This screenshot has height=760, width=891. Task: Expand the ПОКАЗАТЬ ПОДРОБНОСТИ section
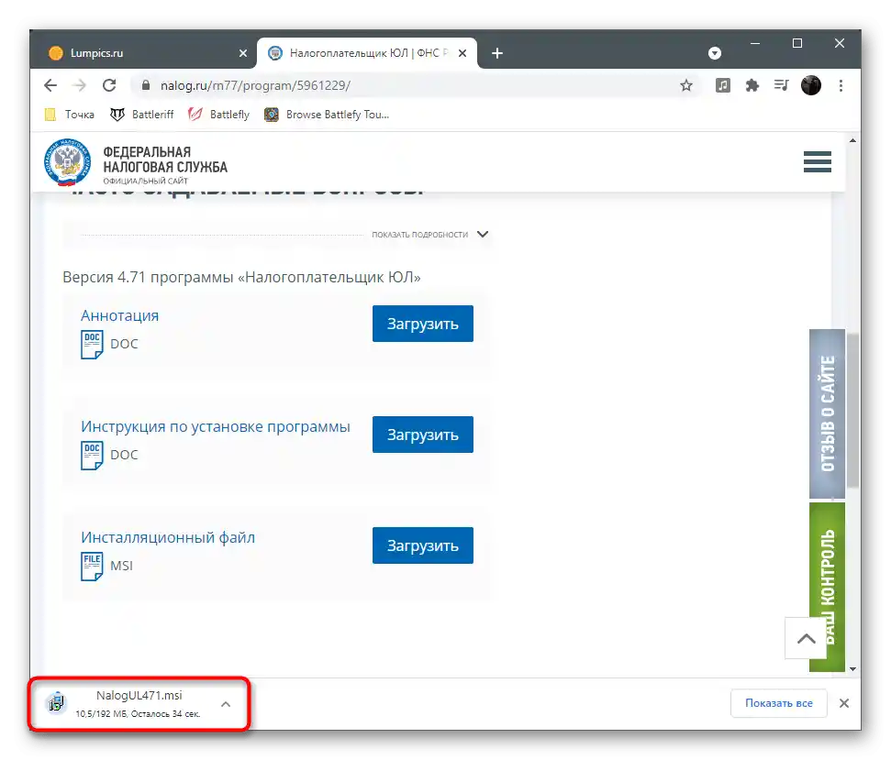pyautogui.click(x=430, y=235)
